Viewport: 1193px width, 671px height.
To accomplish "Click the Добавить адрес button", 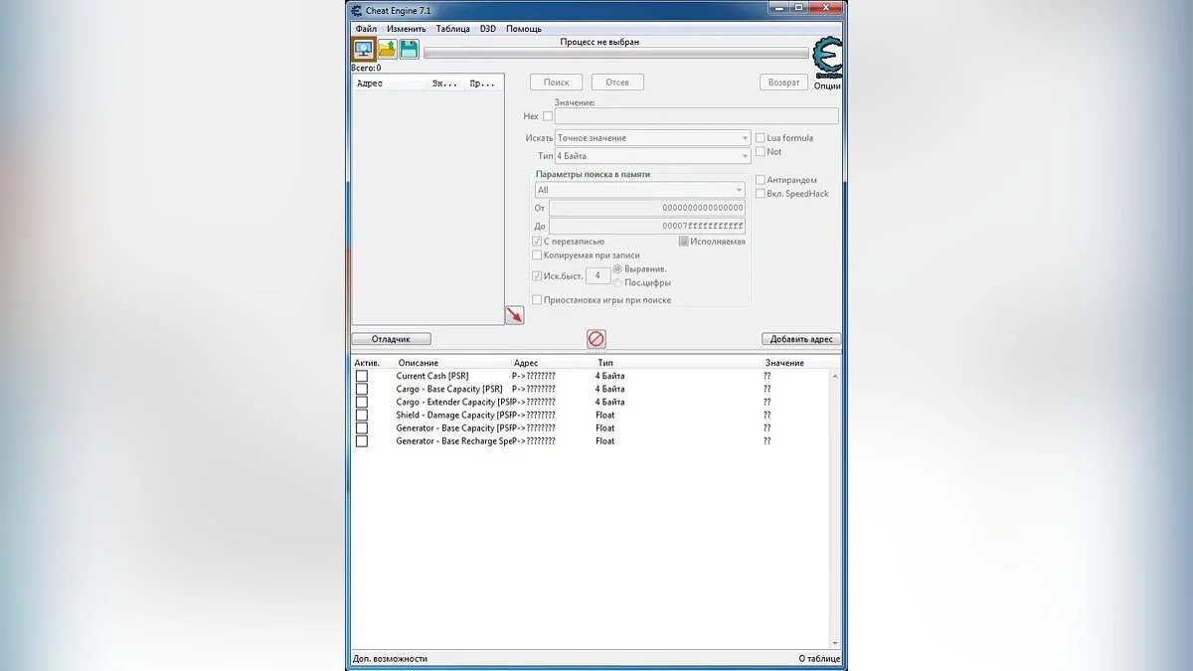I will (x=801, y=339).
